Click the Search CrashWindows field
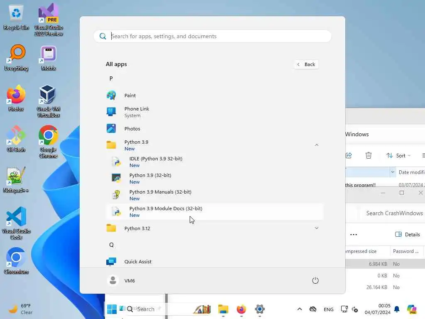 (x=393, y=213)
